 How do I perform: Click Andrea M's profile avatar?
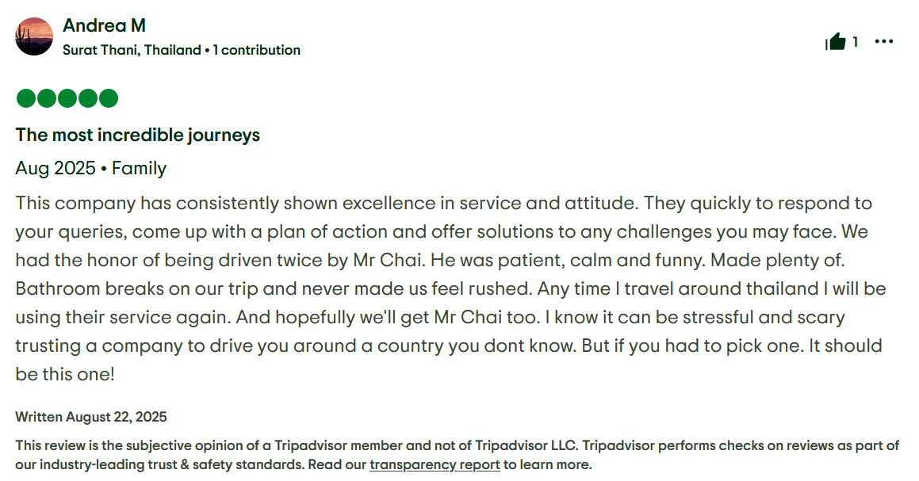[34, 36]
